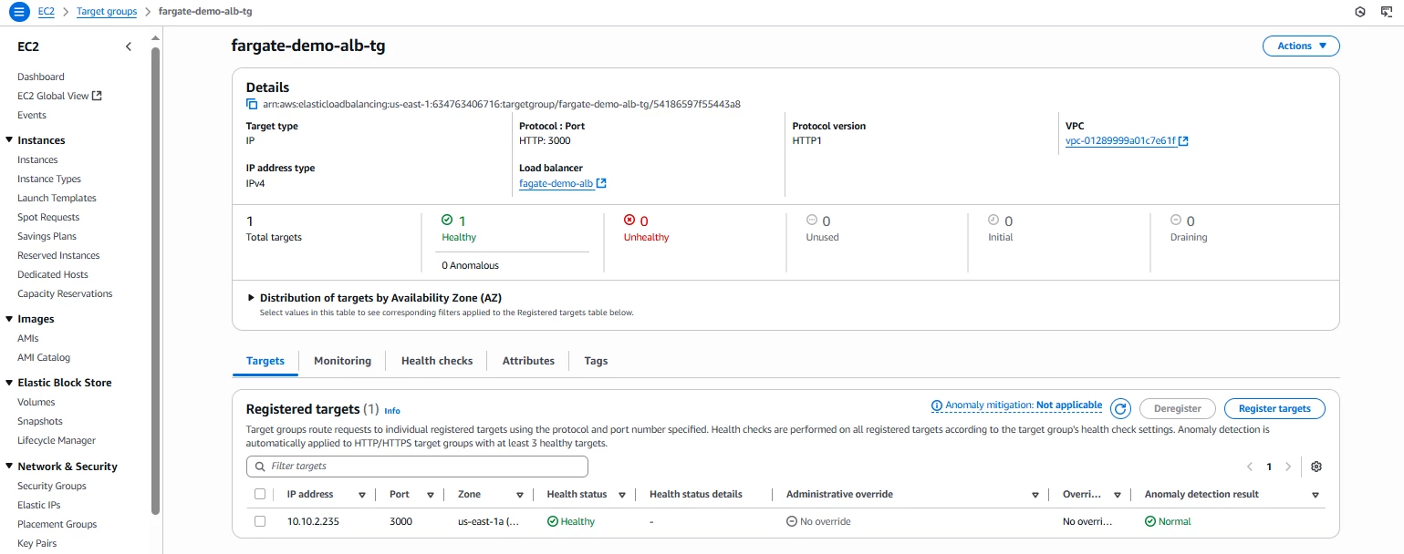Click the red Unhealthy count icon
This screenshot has width=1404, height=554.
(629, 220)
